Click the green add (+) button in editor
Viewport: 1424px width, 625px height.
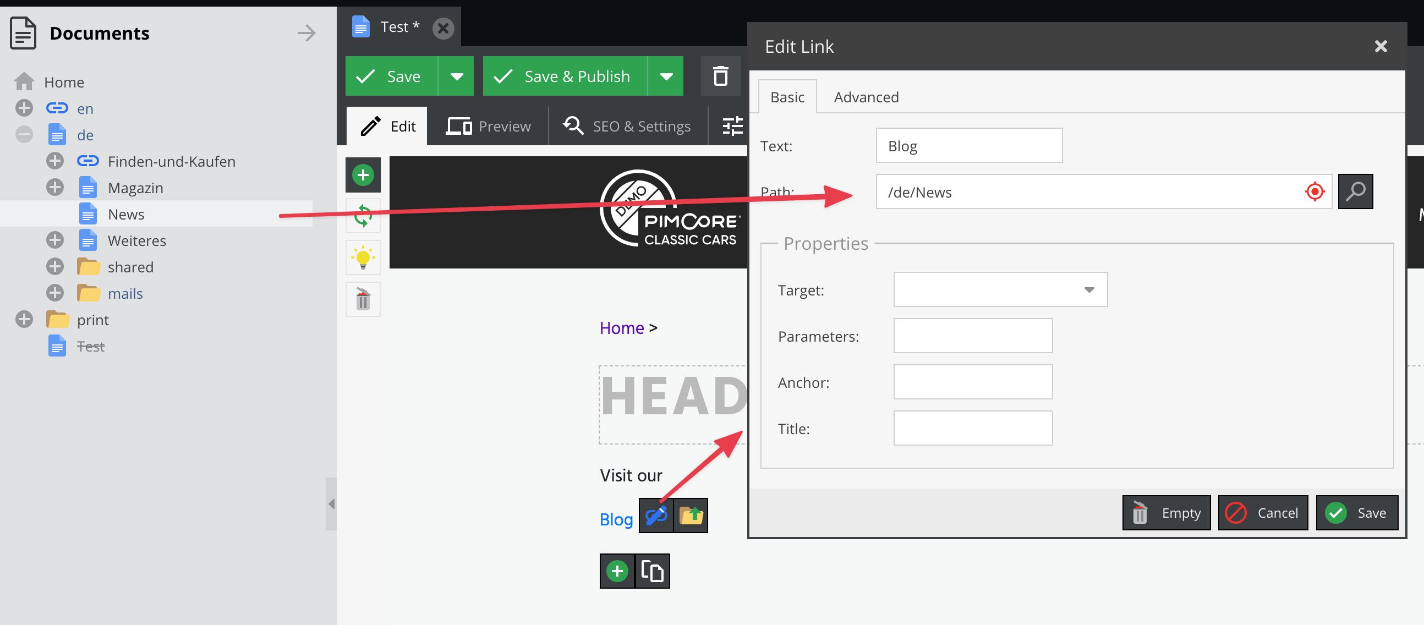coord(363,176)
